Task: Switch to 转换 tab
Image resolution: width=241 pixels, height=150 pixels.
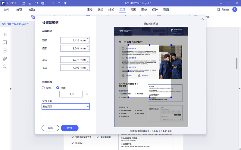Action: [111, 10]
